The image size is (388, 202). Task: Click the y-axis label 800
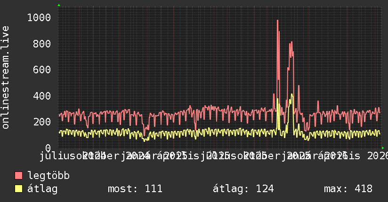coord(42,44)
